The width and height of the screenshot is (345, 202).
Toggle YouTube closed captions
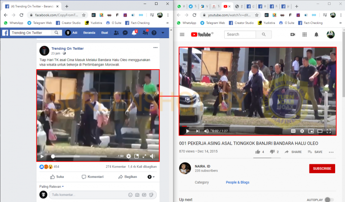(x=293, y=131)
